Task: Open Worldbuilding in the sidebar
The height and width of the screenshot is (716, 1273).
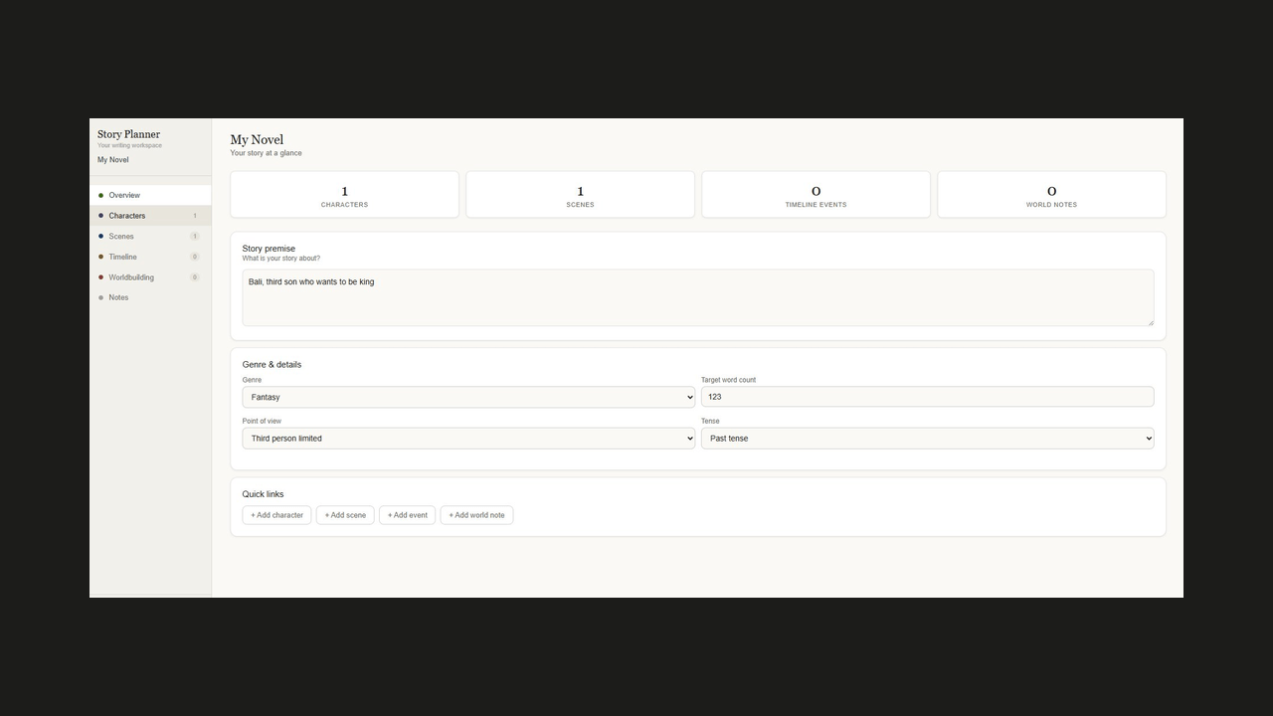Action: point(150,277)
